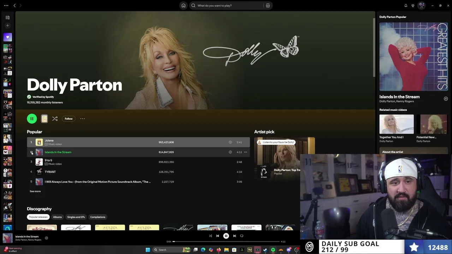Open Spotify from the taskbar
Viewport: 452px width, 254px height.
point(273,250)
